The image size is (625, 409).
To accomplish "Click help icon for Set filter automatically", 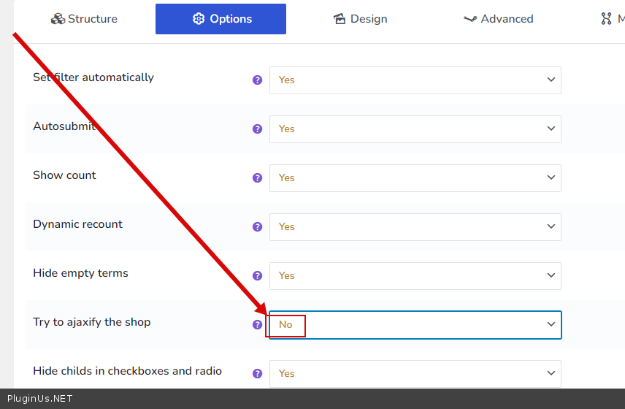I will tap(257, 80).
